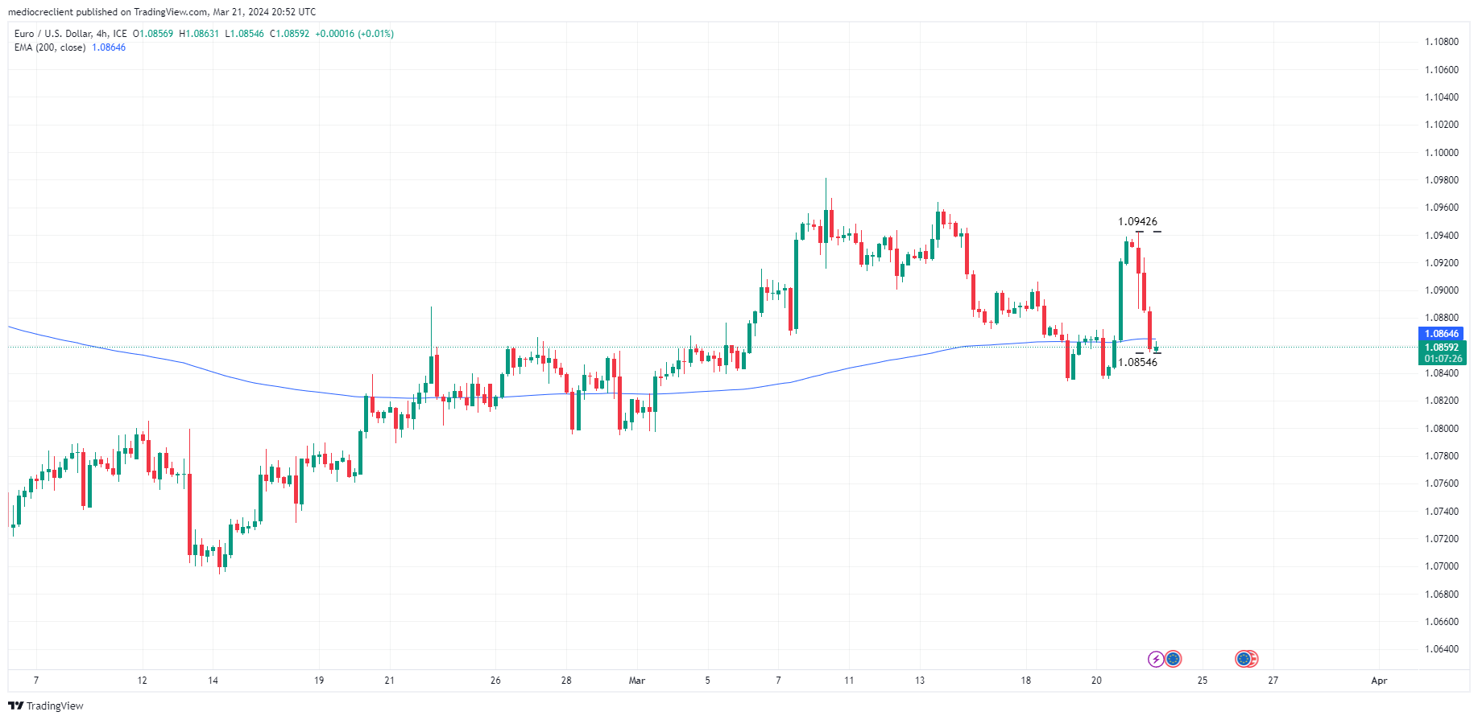Click the purple lightning bolt event icon

pos(1156,660)
